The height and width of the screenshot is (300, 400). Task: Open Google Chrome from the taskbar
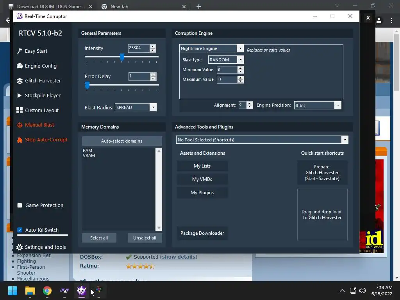pyautogui.click(x=47, y=291)
